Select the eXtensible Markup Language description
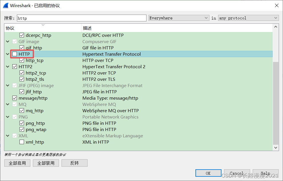This screenshot has height=181, width=283. (113, 136)
